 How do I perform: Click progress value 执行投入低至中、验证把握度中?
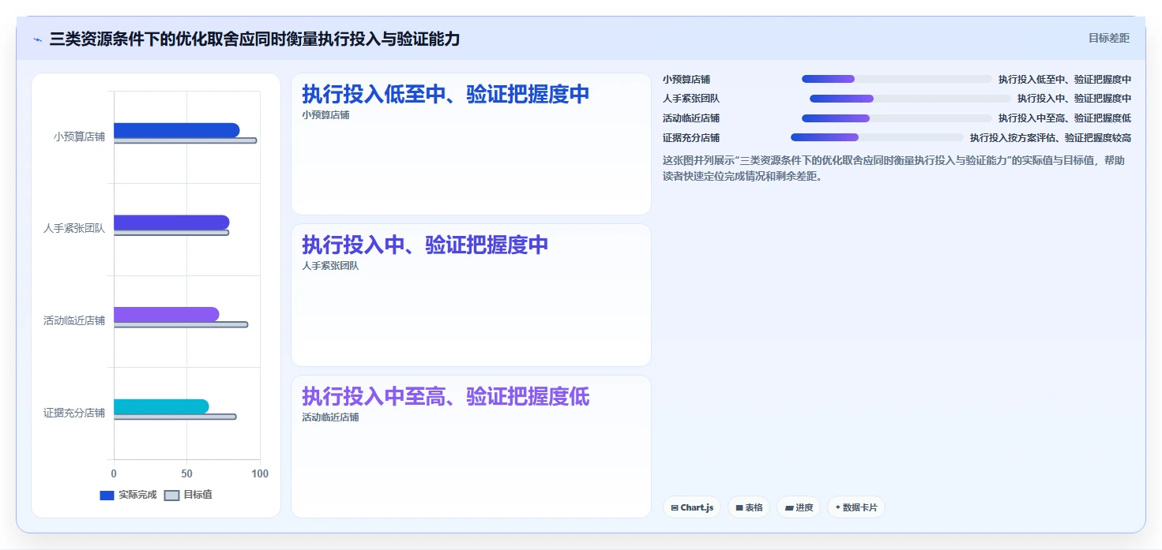1065,79
